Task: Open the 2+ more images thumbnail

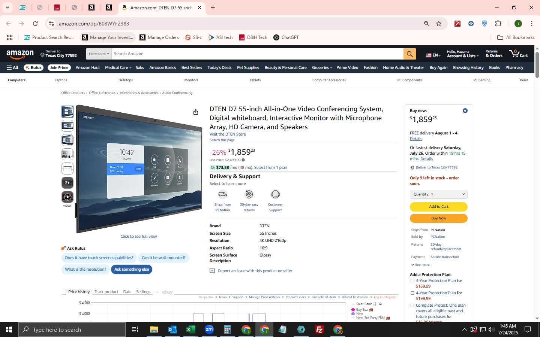Action: (x=67, y=183)
